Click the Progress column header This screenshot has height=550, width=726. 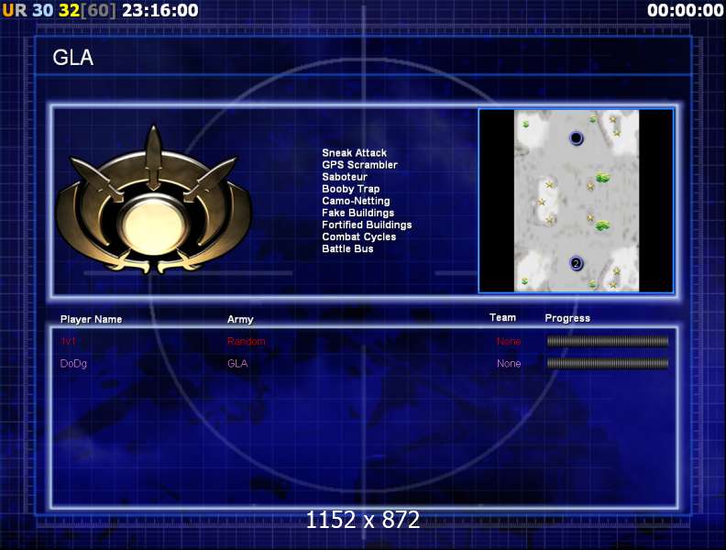tap(567, 318)
